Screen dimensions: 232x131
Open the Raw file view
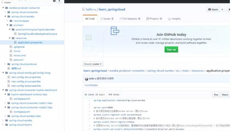[216, 95]
